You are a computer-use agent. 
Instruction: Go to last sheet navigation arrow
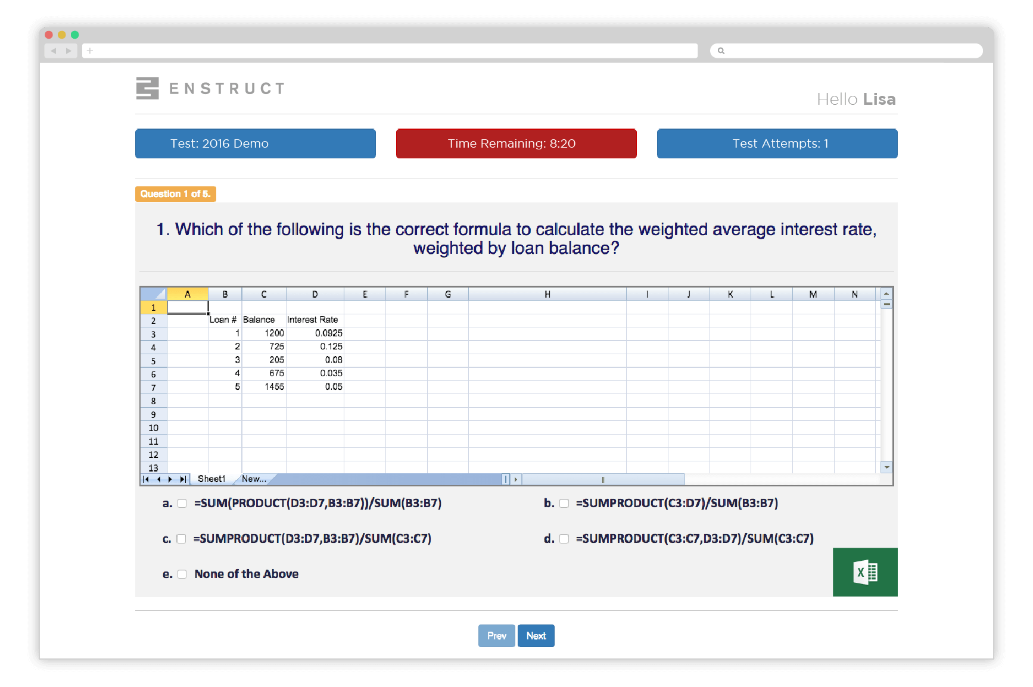(183, 479)
